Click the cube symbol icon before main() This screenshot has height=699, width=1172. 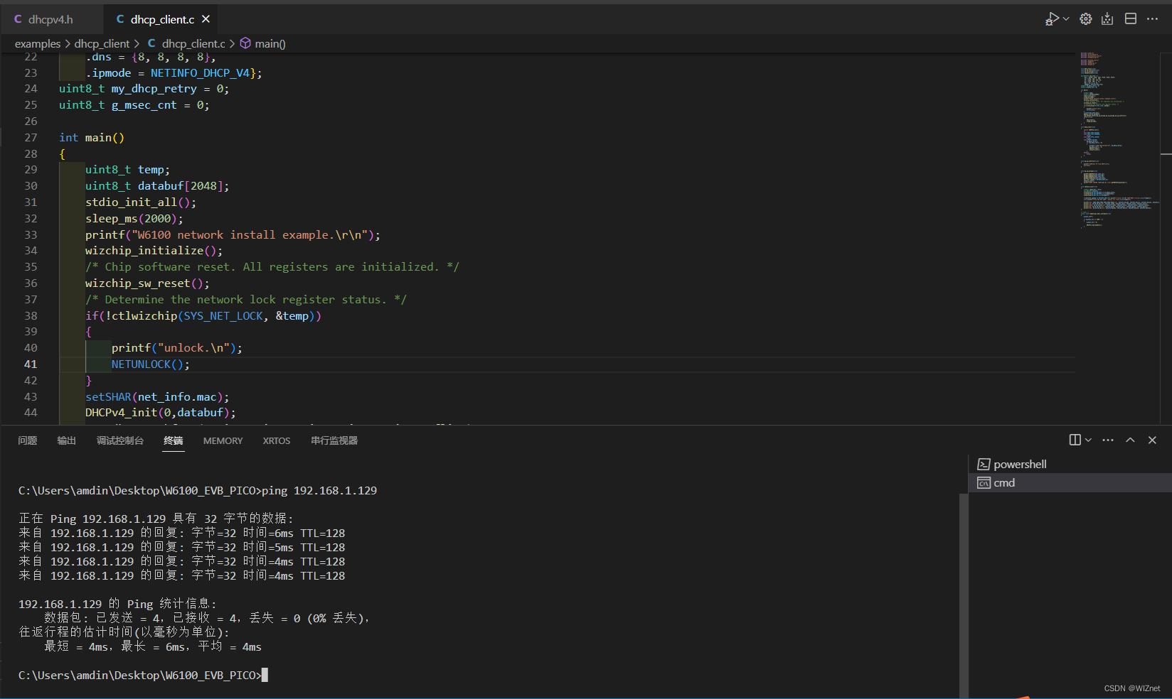[x=245, y=43]
